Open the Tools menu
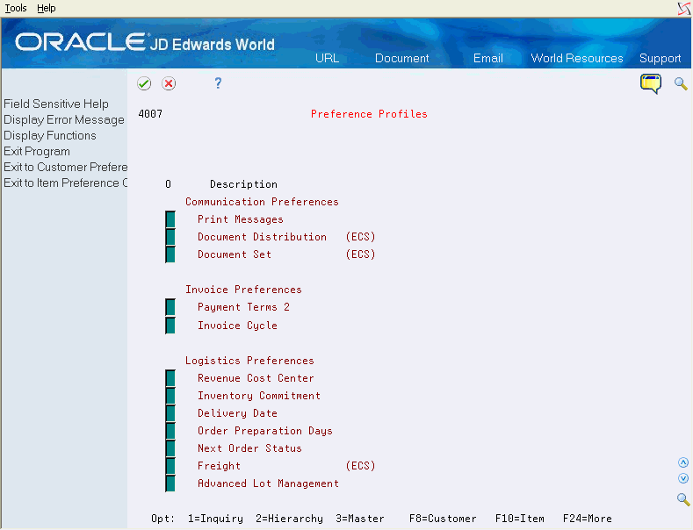The height and width of the screenshot is (530, 693). click(16, 8)
